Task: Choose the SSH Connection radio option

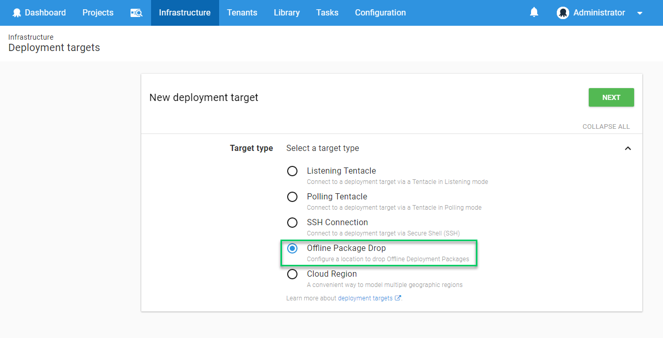Action: tap(292, 223)
